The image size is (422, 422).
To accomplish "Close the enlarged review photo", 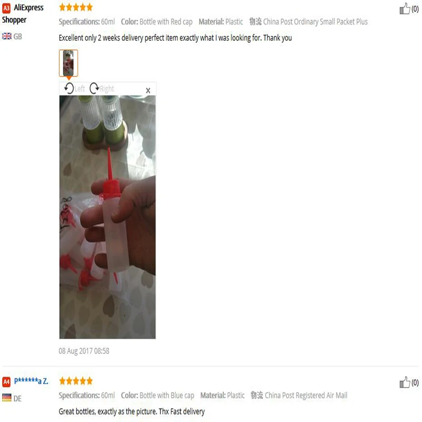I will tap(148, 90).
